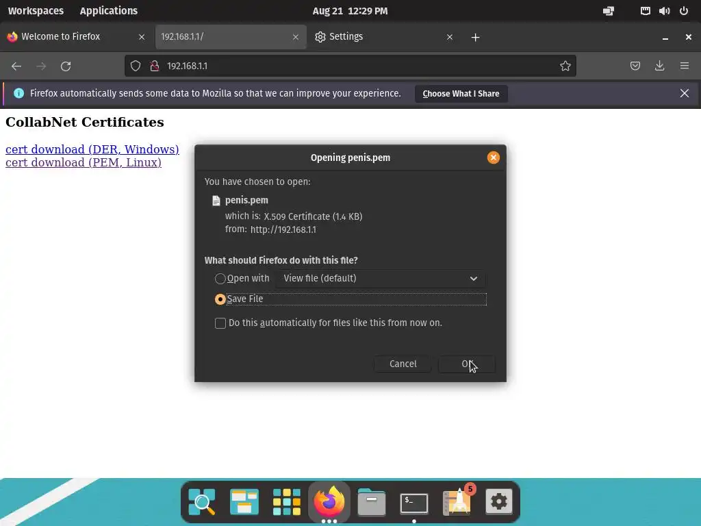Click cert download (DER, Windows) link
This screenshot has height=526, width=701.
92,149
